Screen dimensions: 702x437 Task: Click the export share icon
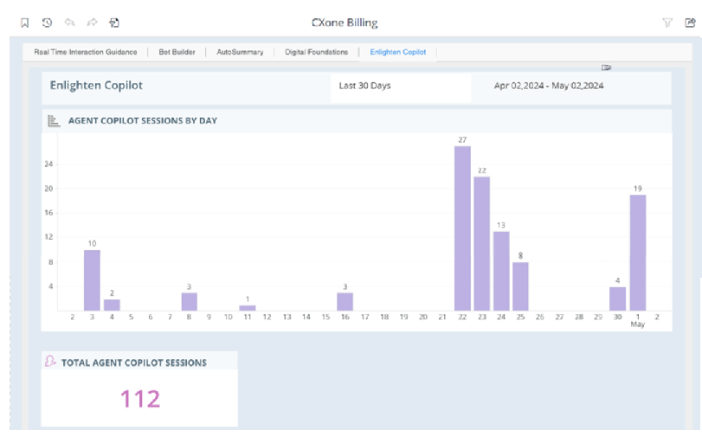pos(690,22)
